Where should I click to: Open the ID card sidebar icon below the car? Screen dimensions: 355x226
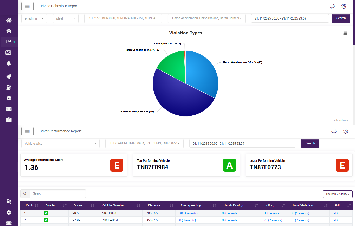coord(8,53)
